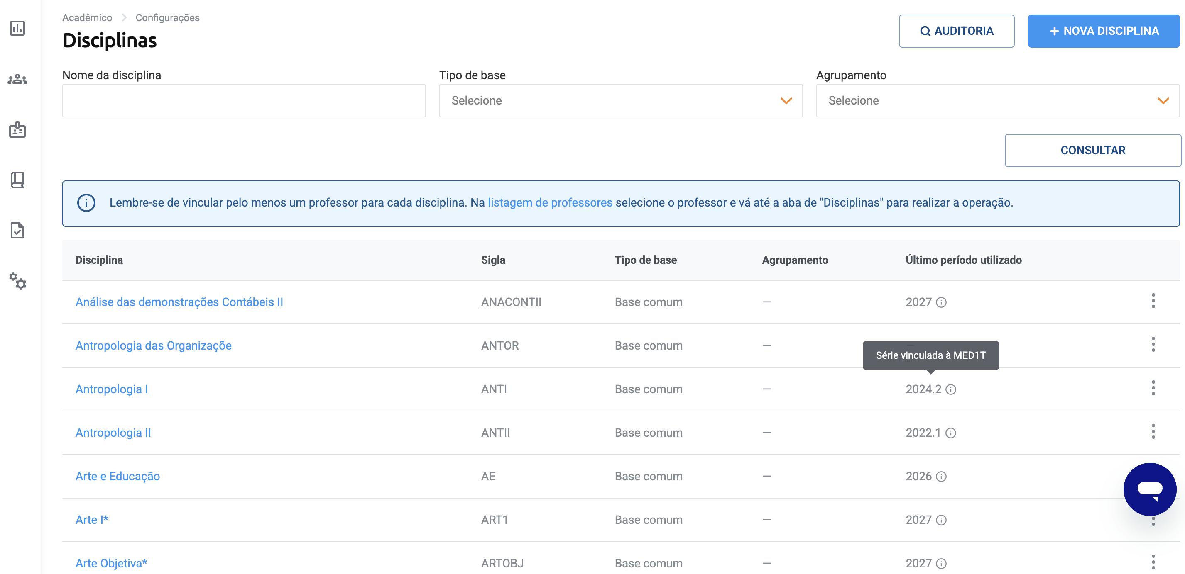Open Antropologia II discipline
The image size is (1185, 574).
(x=113, y=433)
